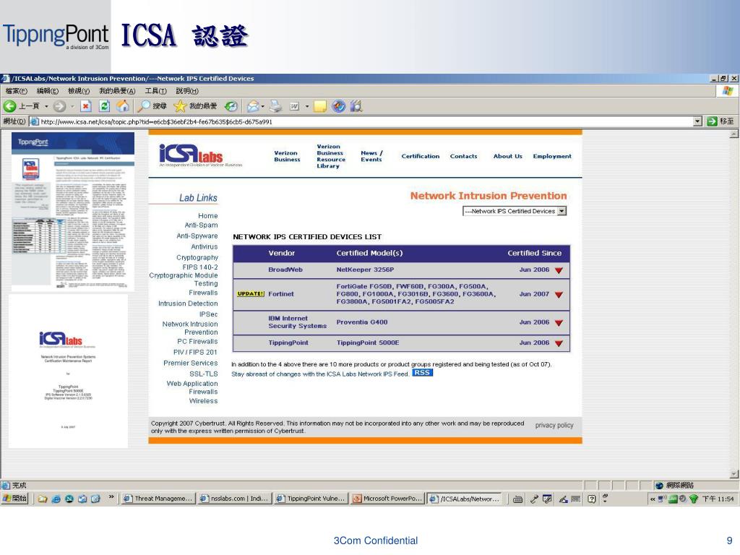The height and width of the screenshot is (555, 740).
Task: Switch to nsslabs.com taskbar window
Action: [235, 499]
